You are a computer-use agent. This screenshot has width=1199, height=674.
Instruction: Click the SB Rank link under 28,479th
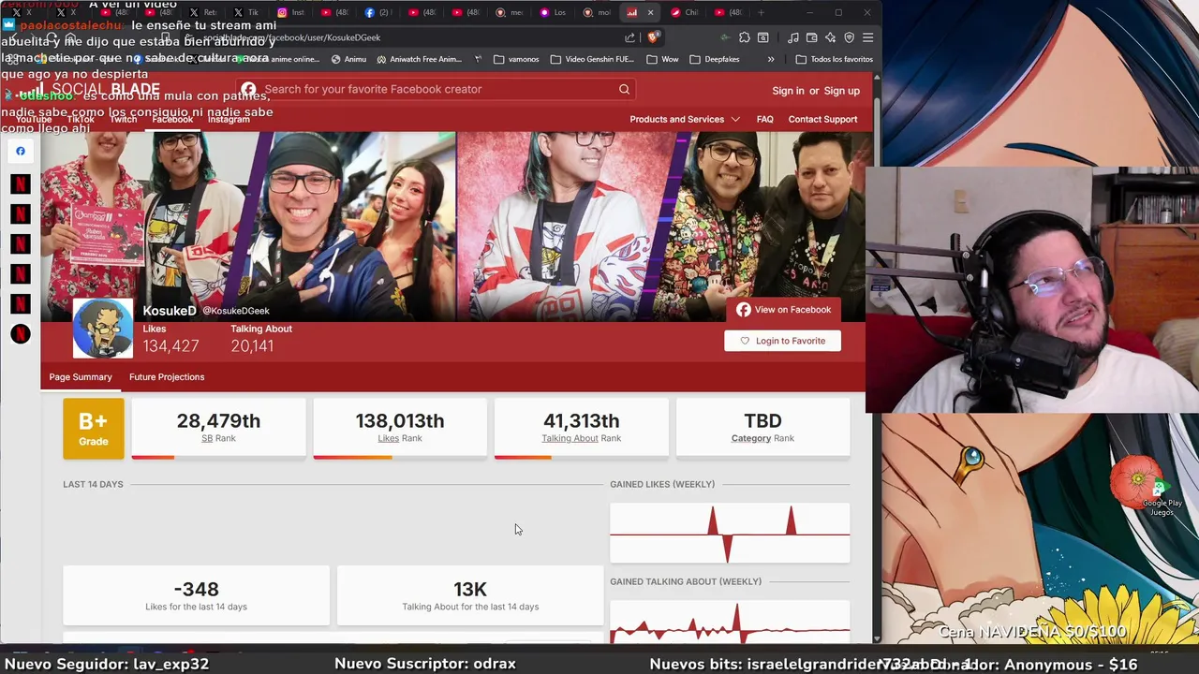(218, 438)
